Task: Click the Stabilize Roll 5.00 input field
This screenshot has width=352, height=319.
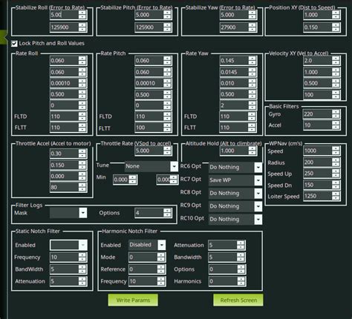Action: coord(65,15)
